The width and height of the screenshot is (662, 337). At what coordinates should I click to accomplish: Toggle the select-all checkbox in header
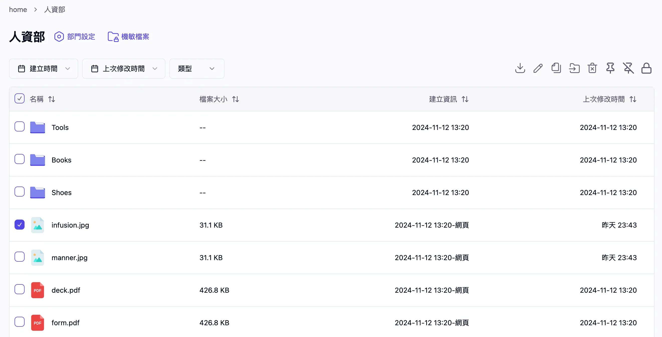point(19,98)
